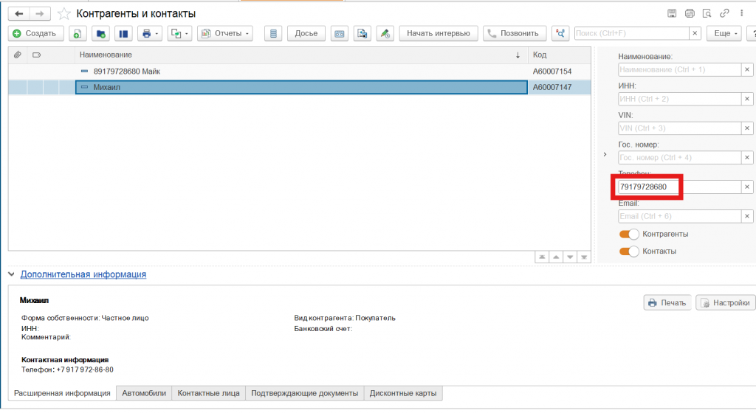Click the edit pencil toolbar icon
This screenshot has width=756, height=413.
[x=385, y=33]
